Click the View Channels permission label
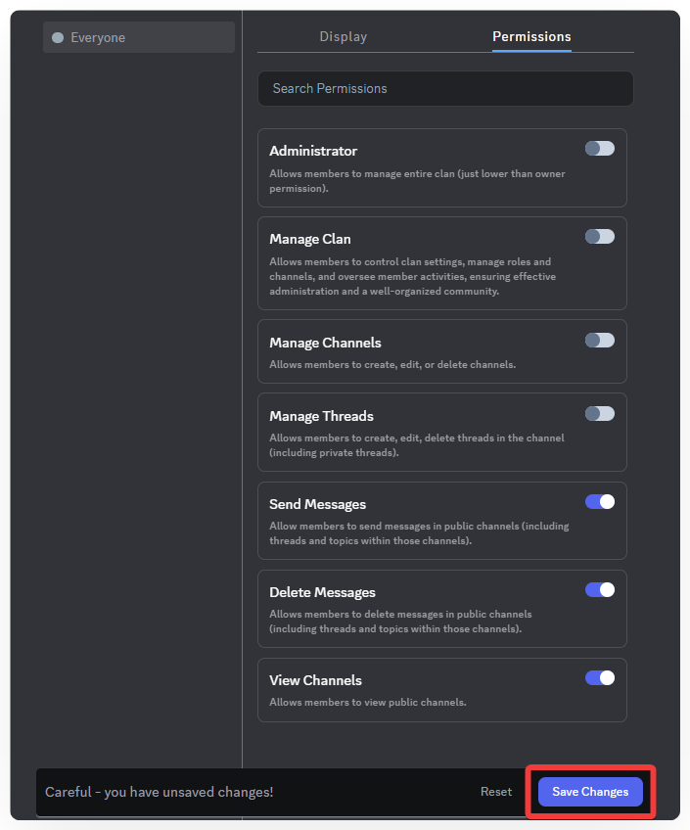Viewport: 690px width, 830px height. click(315, 680)
